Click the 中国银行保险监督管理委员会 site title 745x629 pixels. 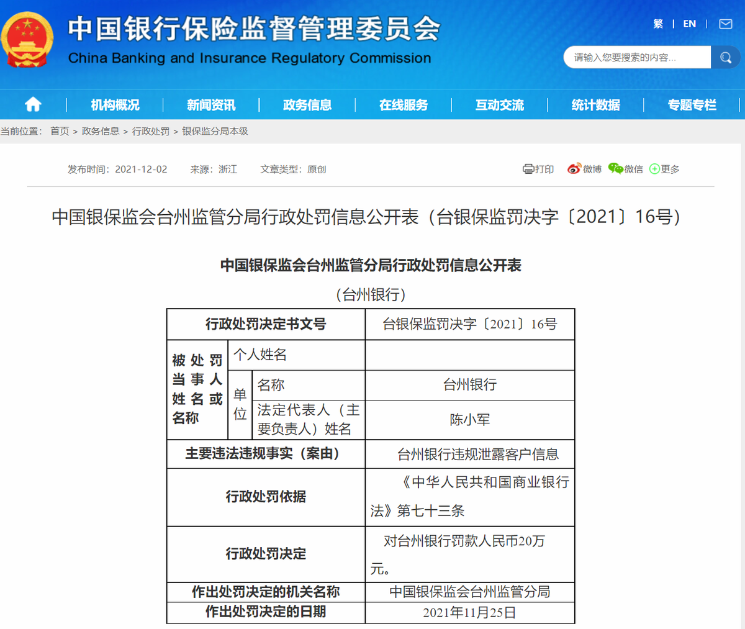coord(254,29)
